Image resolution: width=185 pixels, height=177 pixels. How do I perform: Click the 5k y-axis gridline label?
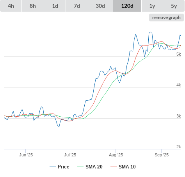179,54
